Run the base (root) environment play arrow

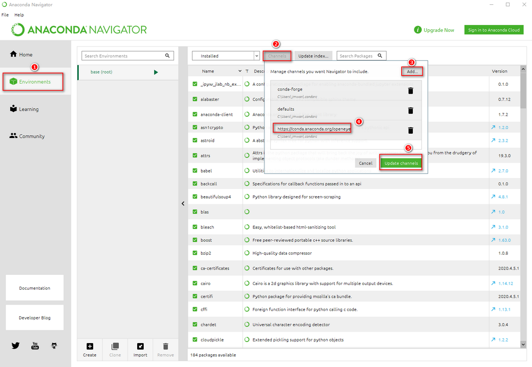pyautogui.click(x=156, y=72)
